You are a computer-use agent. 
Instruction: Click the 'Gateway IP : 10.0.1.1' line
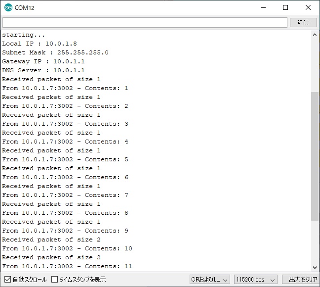point(43,61)
